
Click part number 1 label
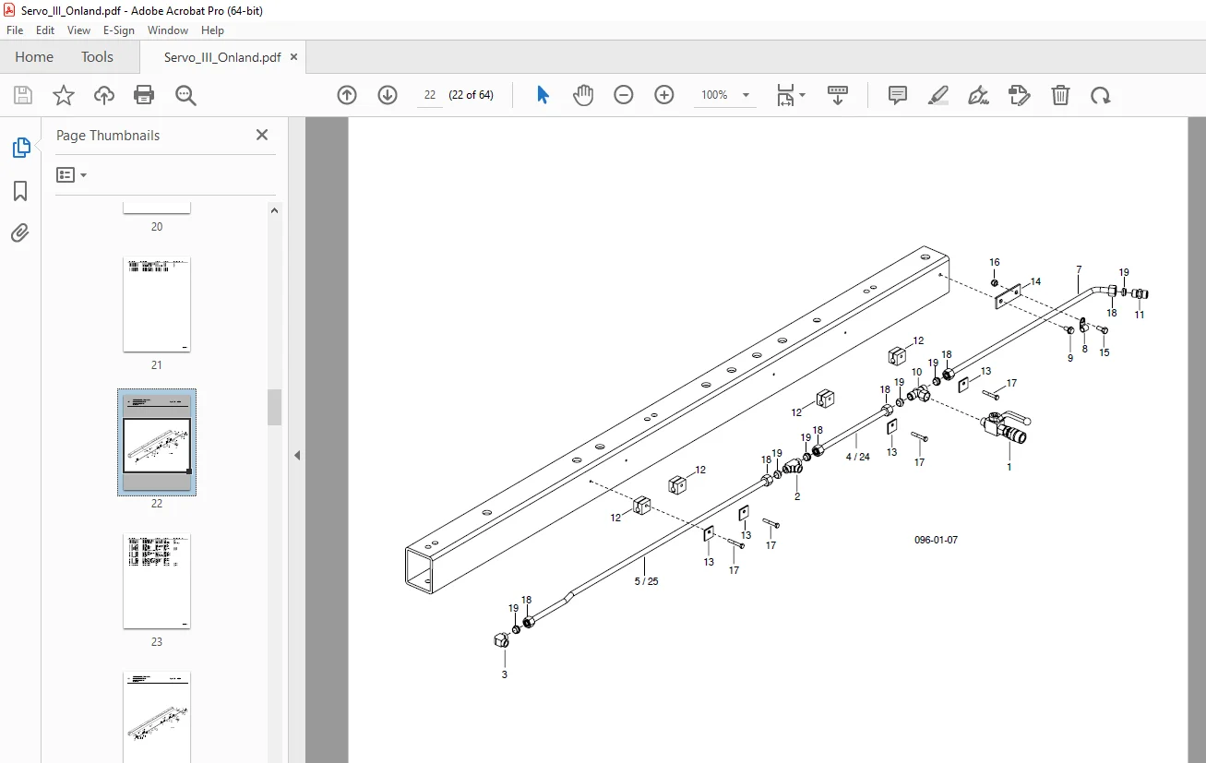click(x=1009, y=467)
